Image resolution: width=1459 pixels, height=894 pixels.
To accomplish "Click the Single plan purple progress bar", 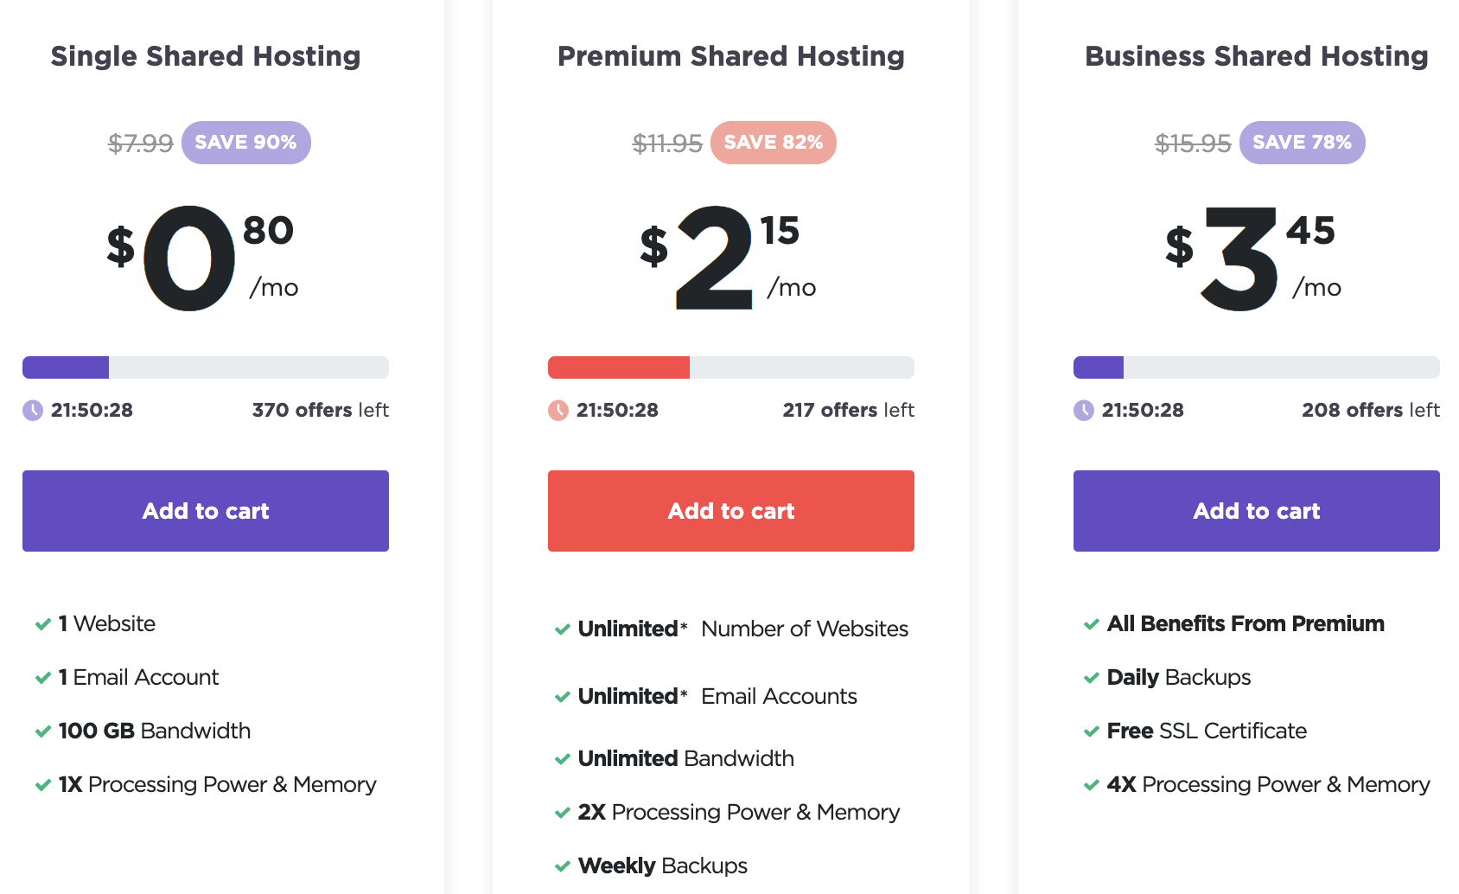I will [x=206, y=367].
